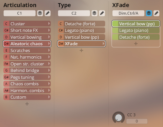This screenshot has height=127, width=163.
Task: Open the Dim.Ctrl/A controller selector
Action: 128,13
